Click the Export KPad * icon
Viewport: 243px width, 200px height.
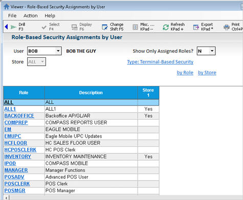point(196,27)
